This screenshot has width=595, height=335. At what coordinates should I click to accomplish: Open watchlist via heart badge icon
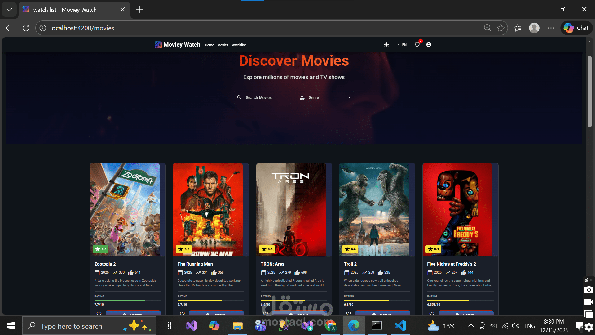417,45
